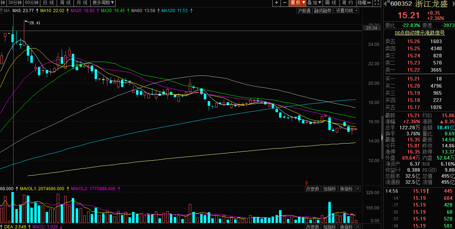Click the left arrow beside stock code 600352
The height and width of the screenshot is (229, 455).
click(x=386, y=4)
